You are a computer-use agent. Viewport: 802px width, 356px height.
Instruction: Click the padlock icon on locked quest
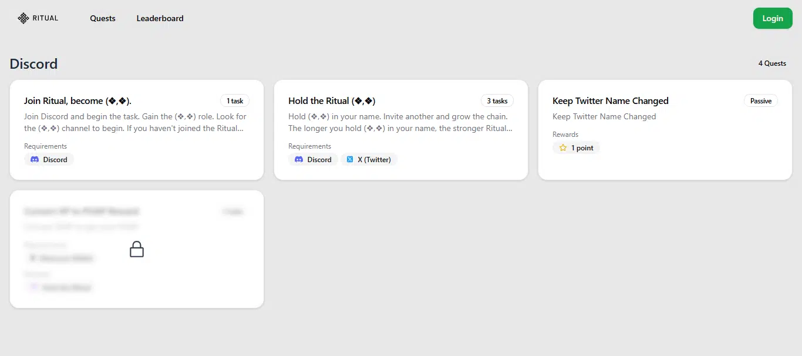137,249
